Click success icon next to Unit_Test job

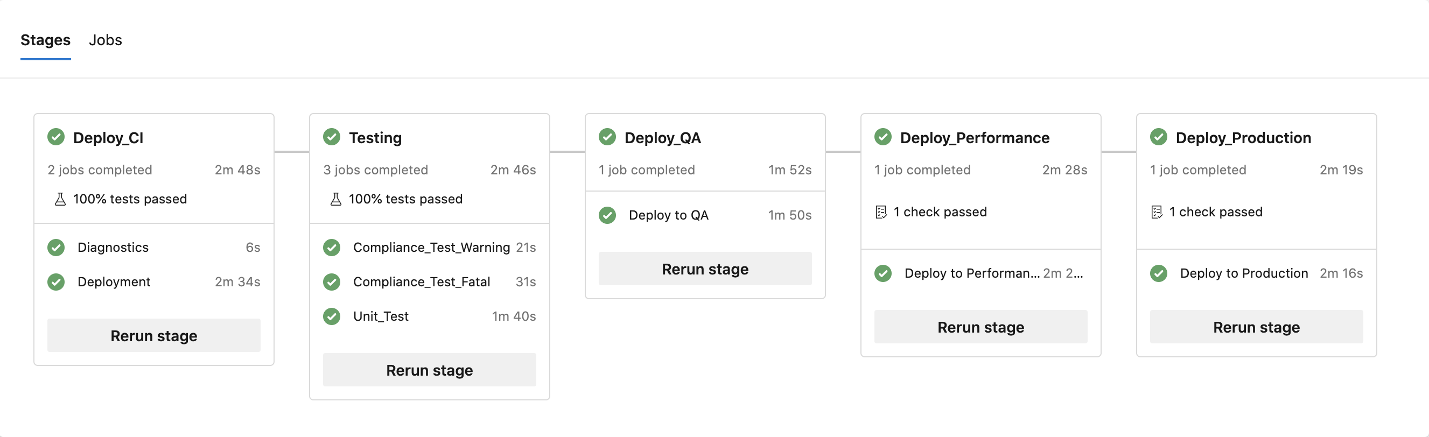tap(332, 316)
